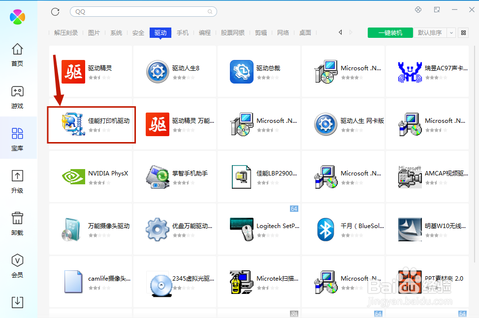Open the 会员 membership section

[17, 266]
